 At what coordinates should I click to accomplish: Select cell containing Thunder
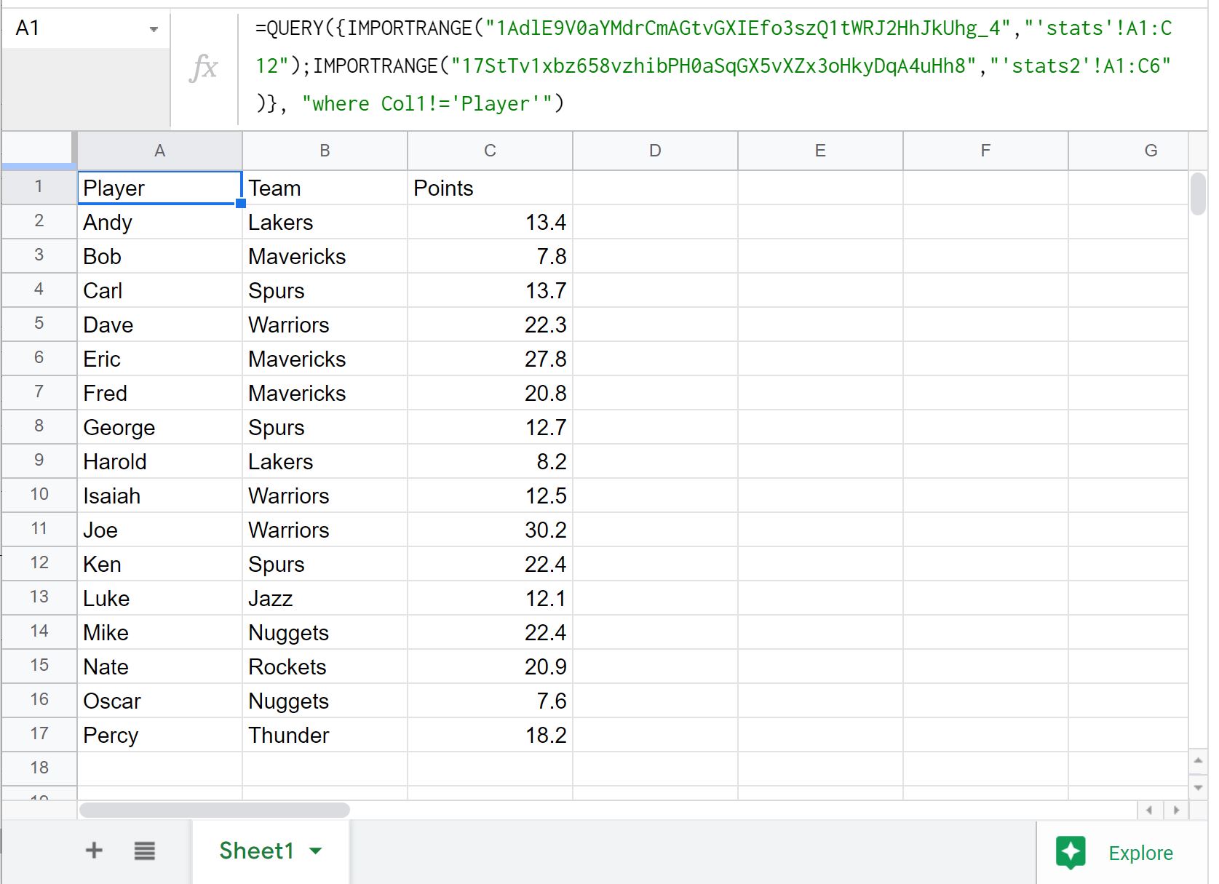point(325,735)
